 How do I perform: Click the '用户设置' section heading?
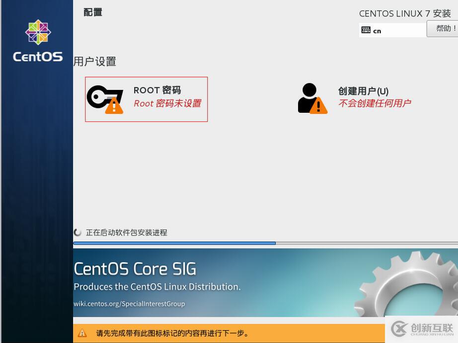[95, 62]
